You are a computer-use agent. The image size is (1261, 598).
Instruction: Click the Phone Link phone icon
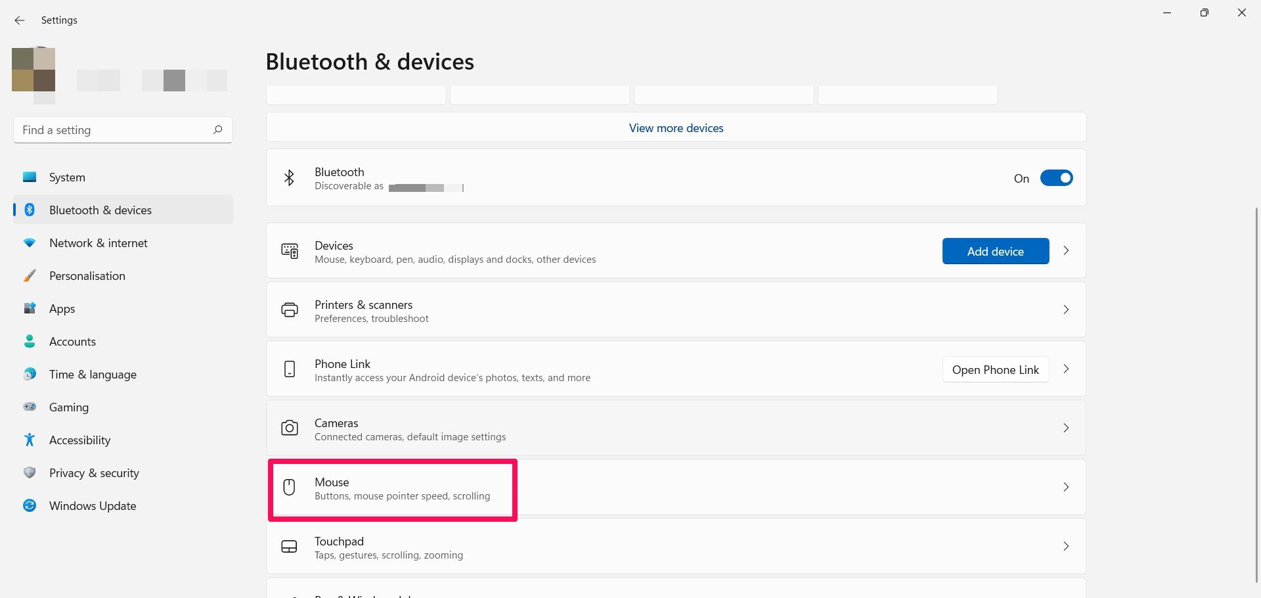click(x=289, y=369)
